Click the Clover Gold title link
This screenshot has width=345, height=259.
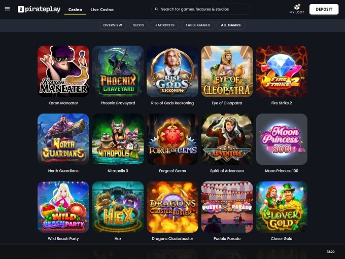click(282, 239)
